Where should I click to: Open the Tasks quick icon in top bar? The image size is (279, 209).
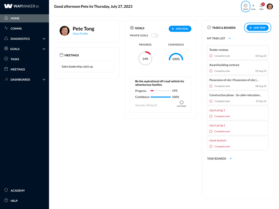[245, 6]
